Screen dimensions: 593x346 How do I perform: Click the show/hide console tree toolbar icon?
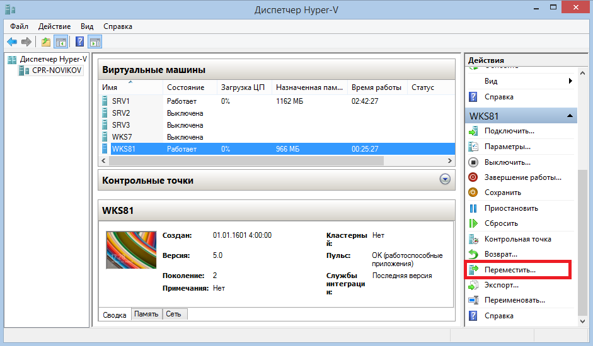point(61,42)
